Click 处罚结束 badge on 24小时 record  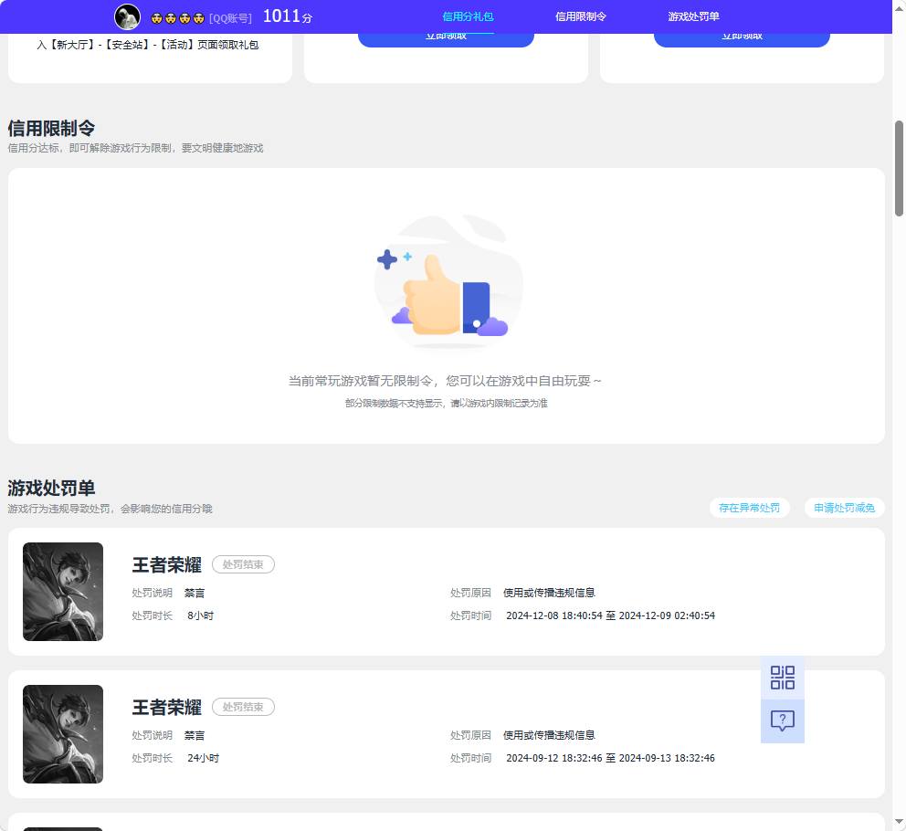243,707
